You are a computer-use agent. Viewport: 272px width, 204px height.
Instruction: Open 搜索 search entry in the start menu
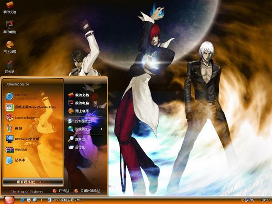[x=76, y=139]
